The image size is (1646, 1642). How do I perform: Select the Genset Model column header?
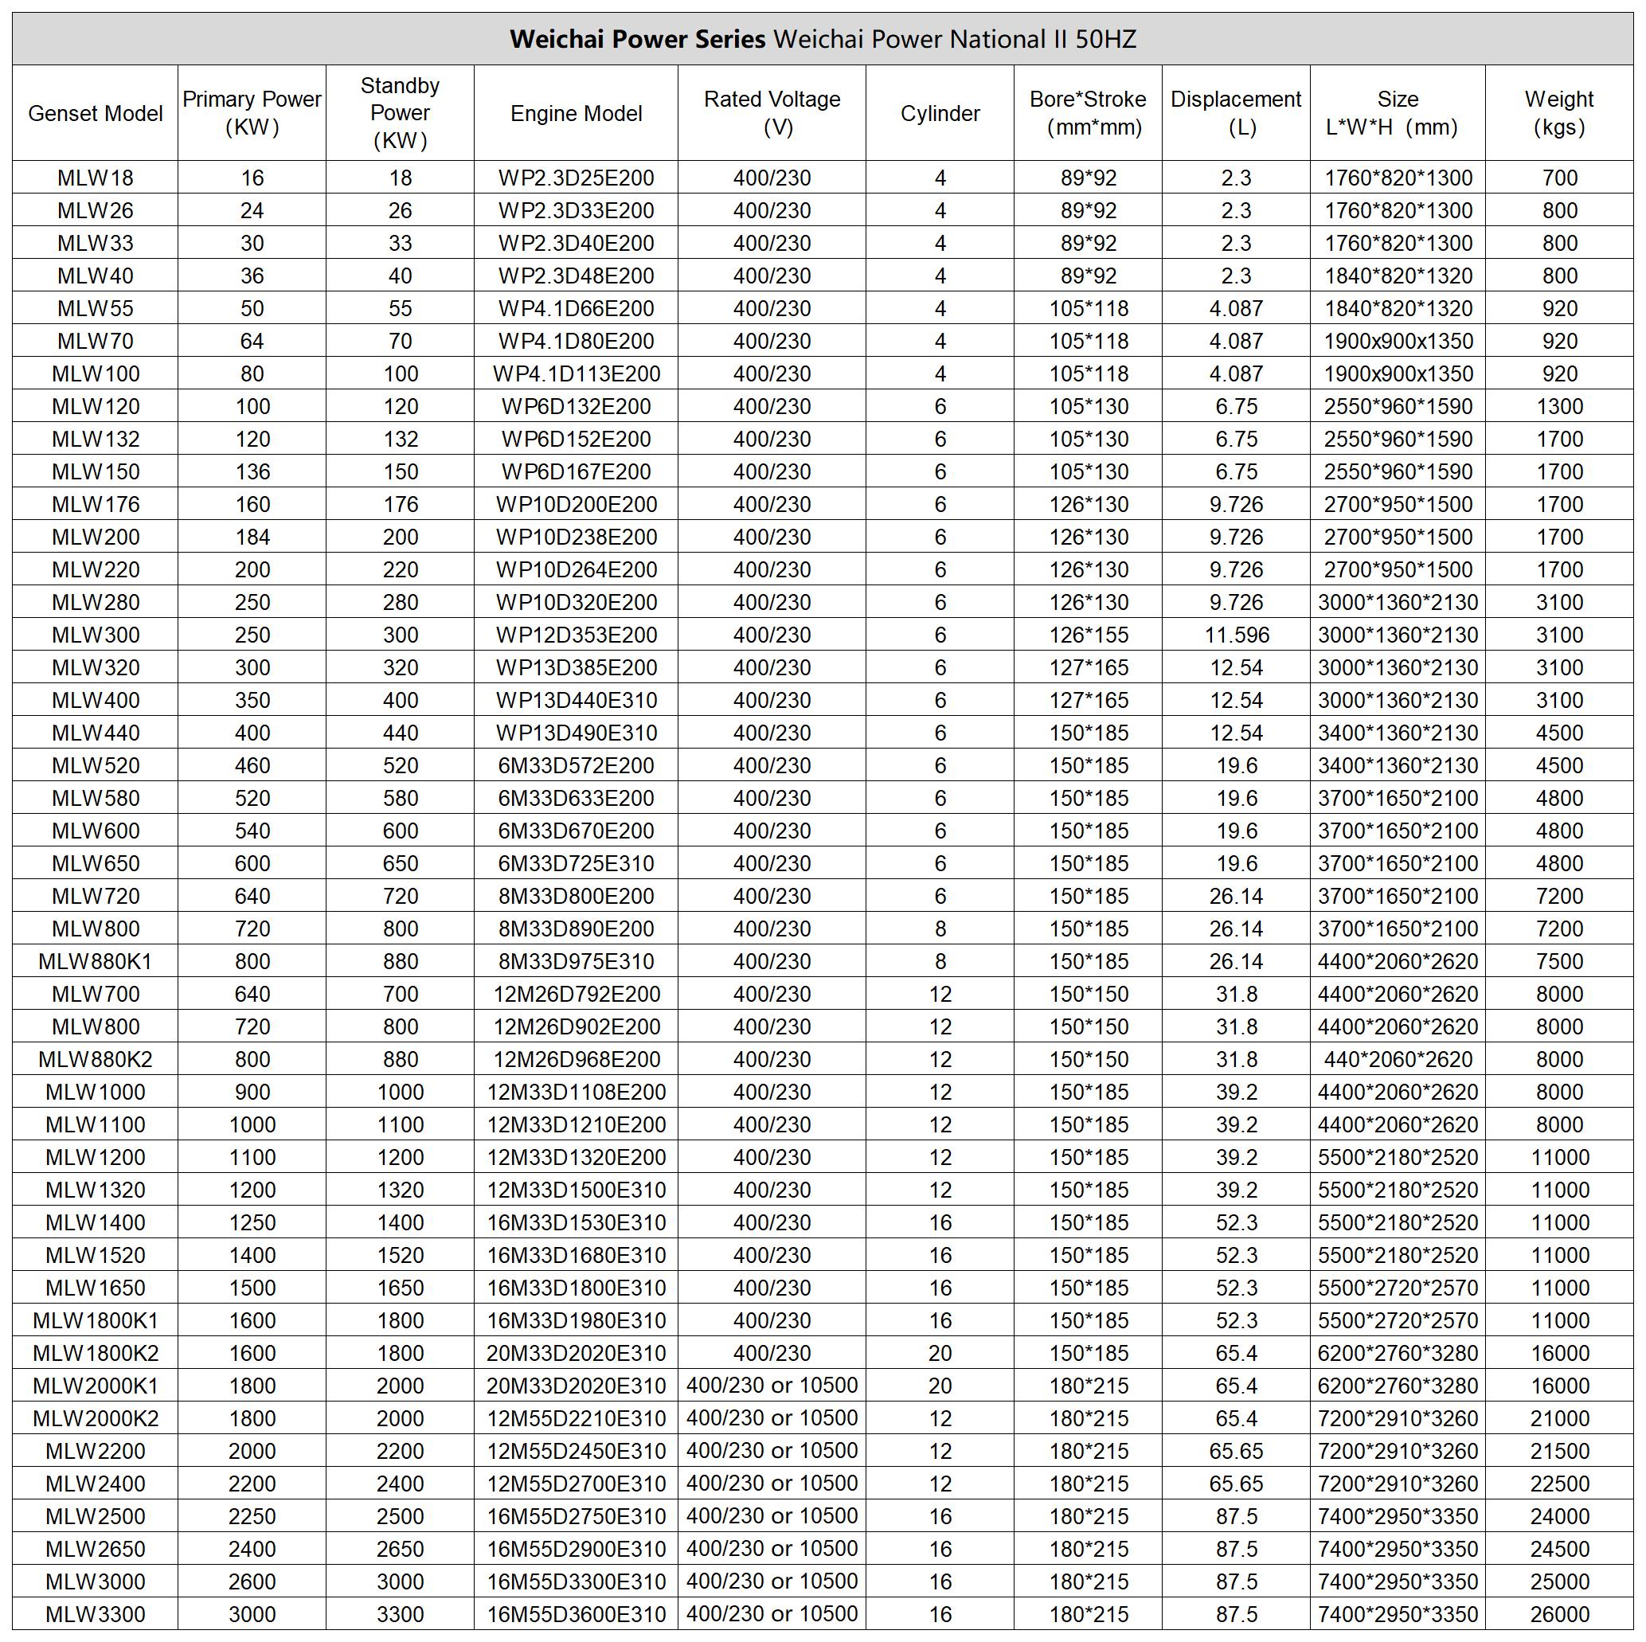click(96, 113)
